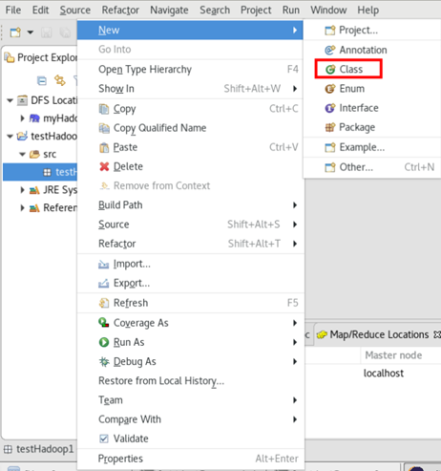
Task: Choose Enum in the New submenu
Action: coord(351,89)
